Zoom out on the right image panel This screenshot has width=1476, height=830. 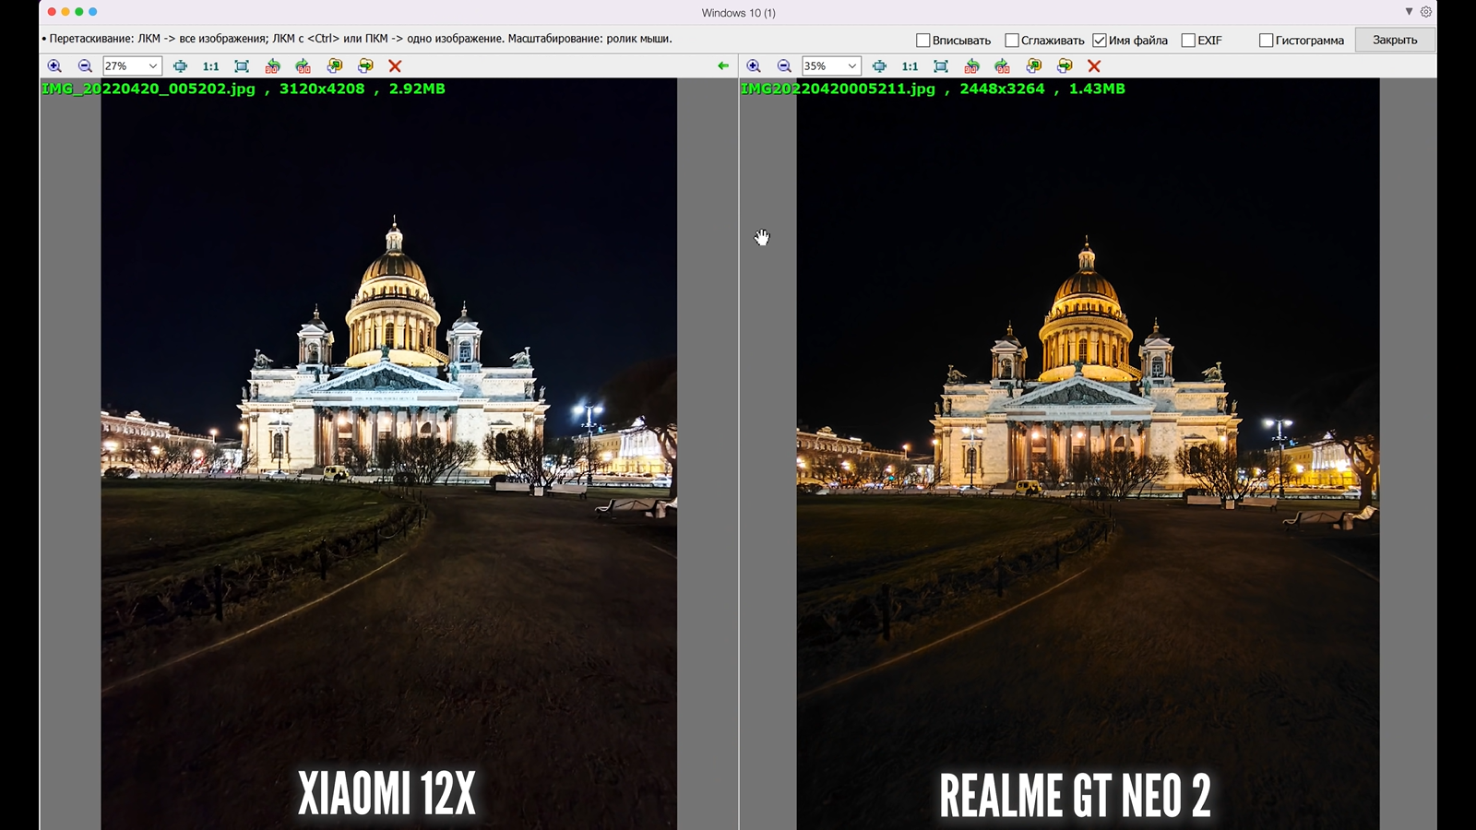pyautogui.click(x=784, y=66)
